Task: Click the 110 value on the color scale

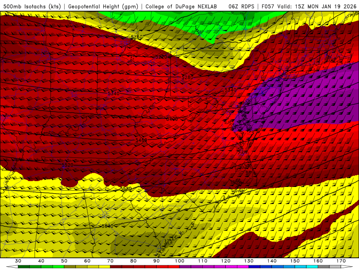Action: 203,261
